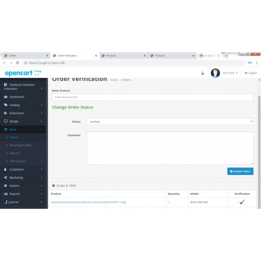The image size is (261, 261).
Task: Click the green verification checkmark
Action: [242, 202]
